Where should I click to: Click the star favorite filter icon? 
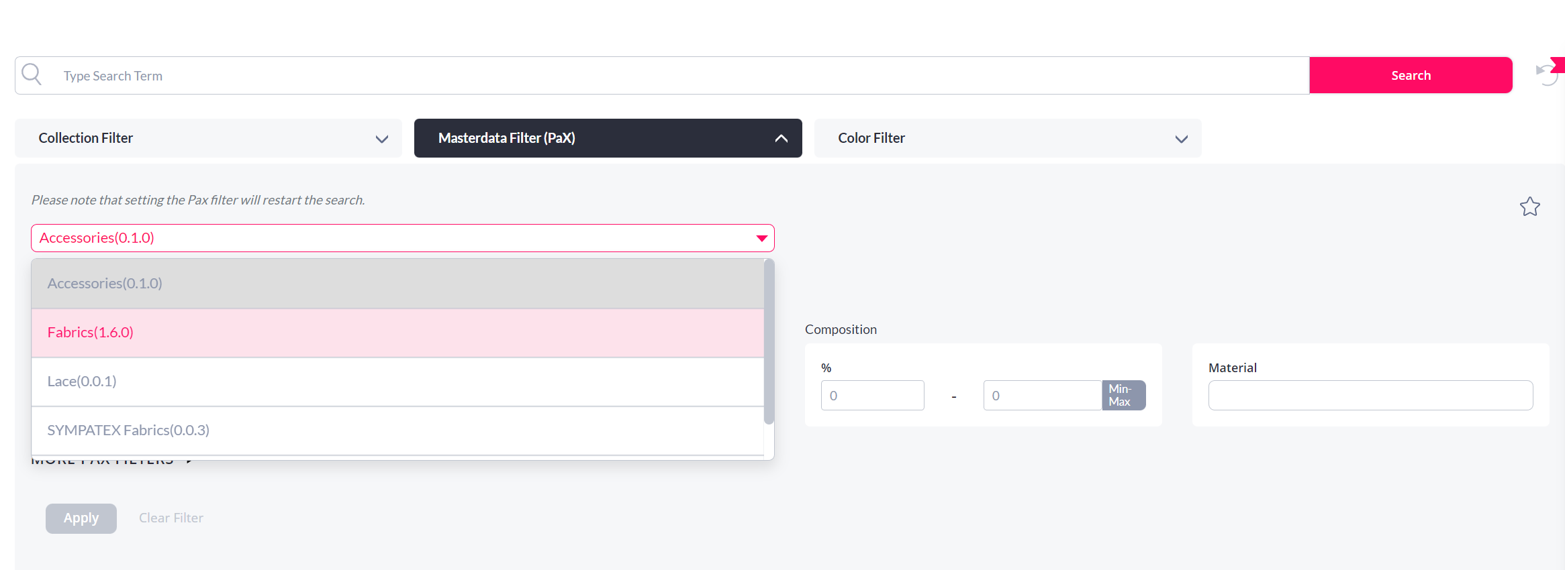1530,207
